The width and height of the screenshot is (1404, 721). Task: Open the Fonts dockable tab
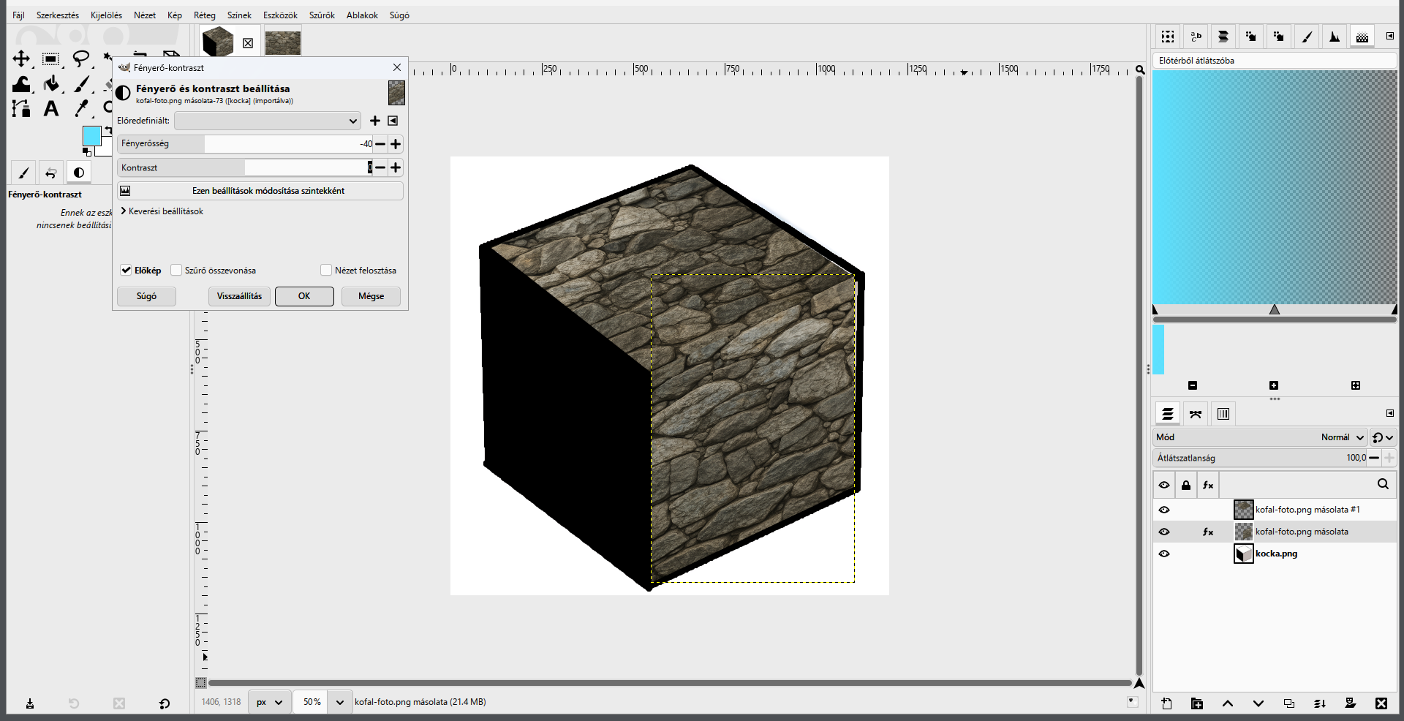click(1196, 37)
